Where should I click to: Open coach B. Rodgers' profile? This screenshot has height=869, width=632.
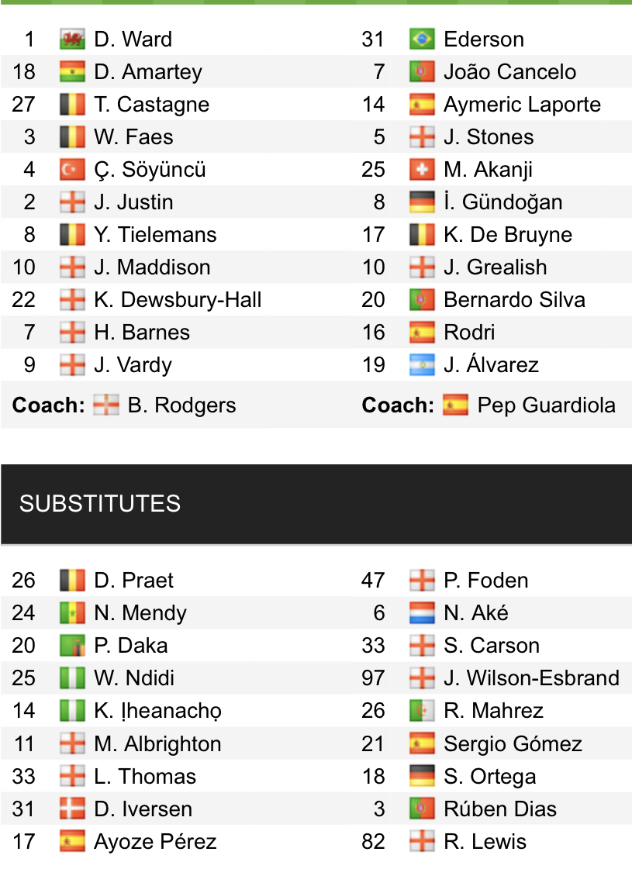(181, 405)
